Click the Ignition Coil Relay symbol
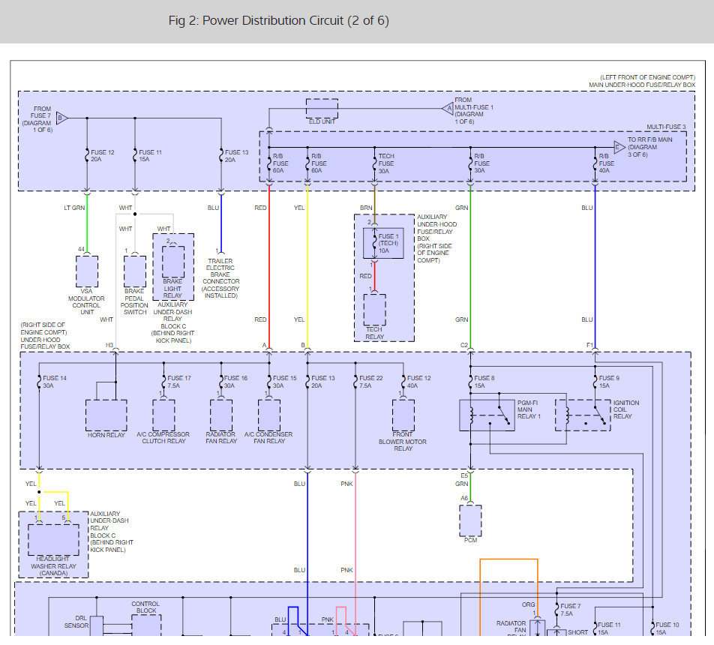The height and width of the screenshot is (645, 714). pyautogui.click(x=583, y=415)
